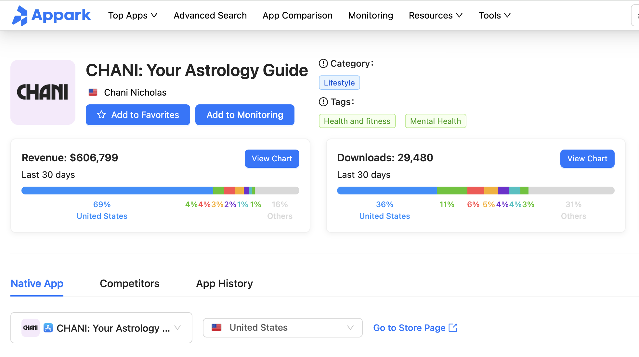Open the App History tab

224,284
